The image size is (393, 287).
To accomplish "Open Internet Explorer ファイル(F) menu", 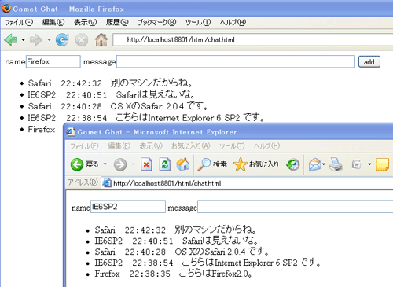I will tap(84, 146).
